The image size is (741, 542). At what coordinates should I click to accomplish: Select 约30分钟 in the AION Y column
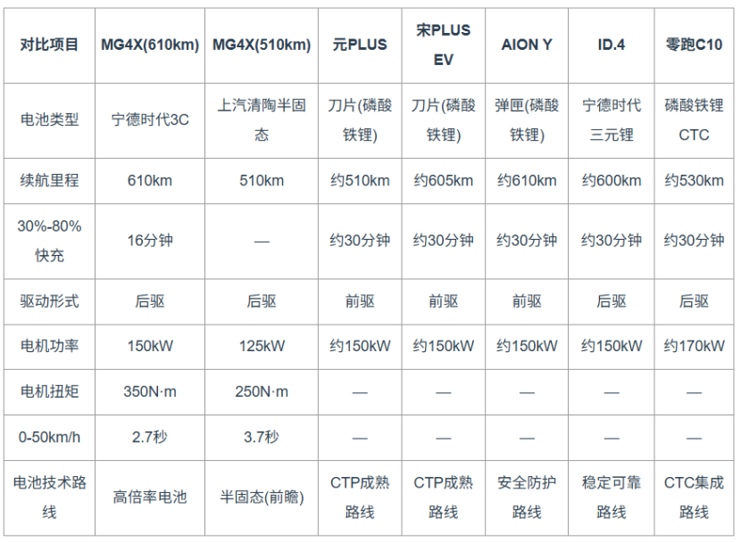[x=527, y=241]
